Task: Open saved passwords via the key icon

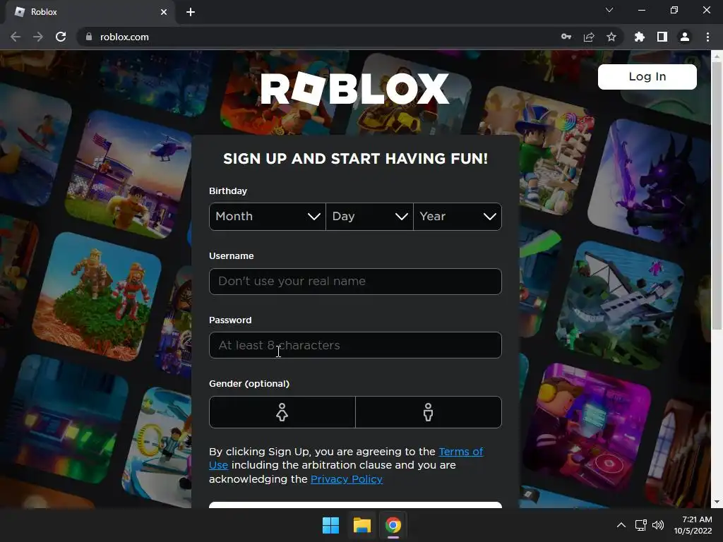Action: coord(566,37)
